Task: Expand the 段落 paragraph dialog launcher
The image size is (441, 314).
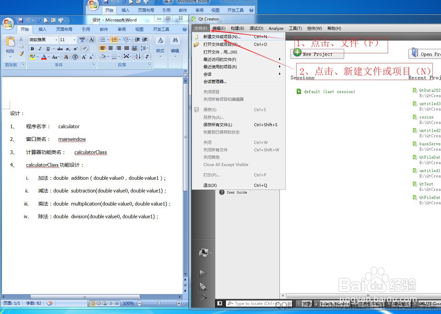Action: coord(149,64)
